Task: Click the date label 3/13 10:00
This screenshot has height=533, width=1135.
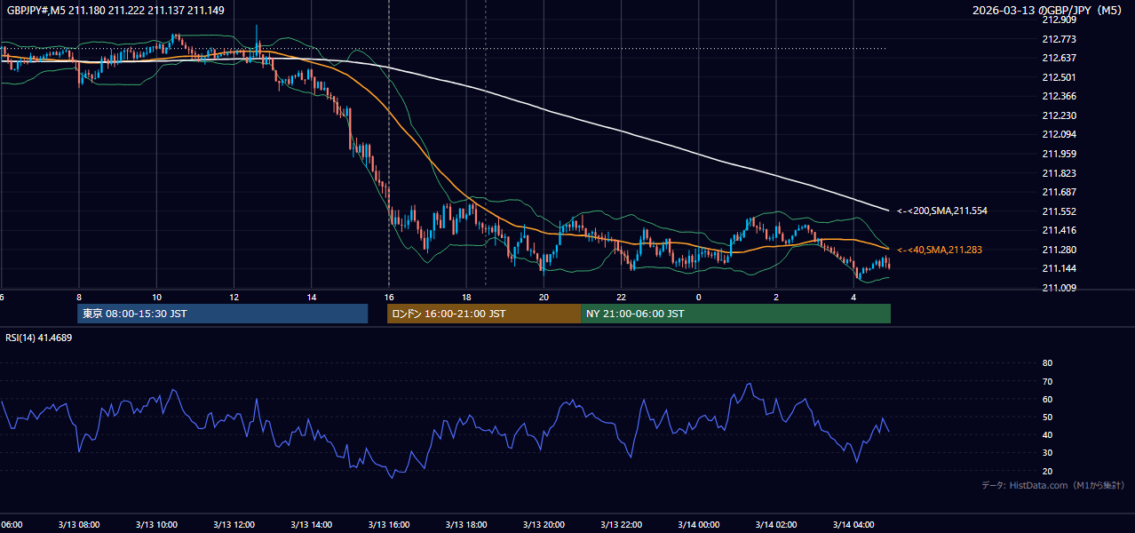Action: (x=156, y=524)
